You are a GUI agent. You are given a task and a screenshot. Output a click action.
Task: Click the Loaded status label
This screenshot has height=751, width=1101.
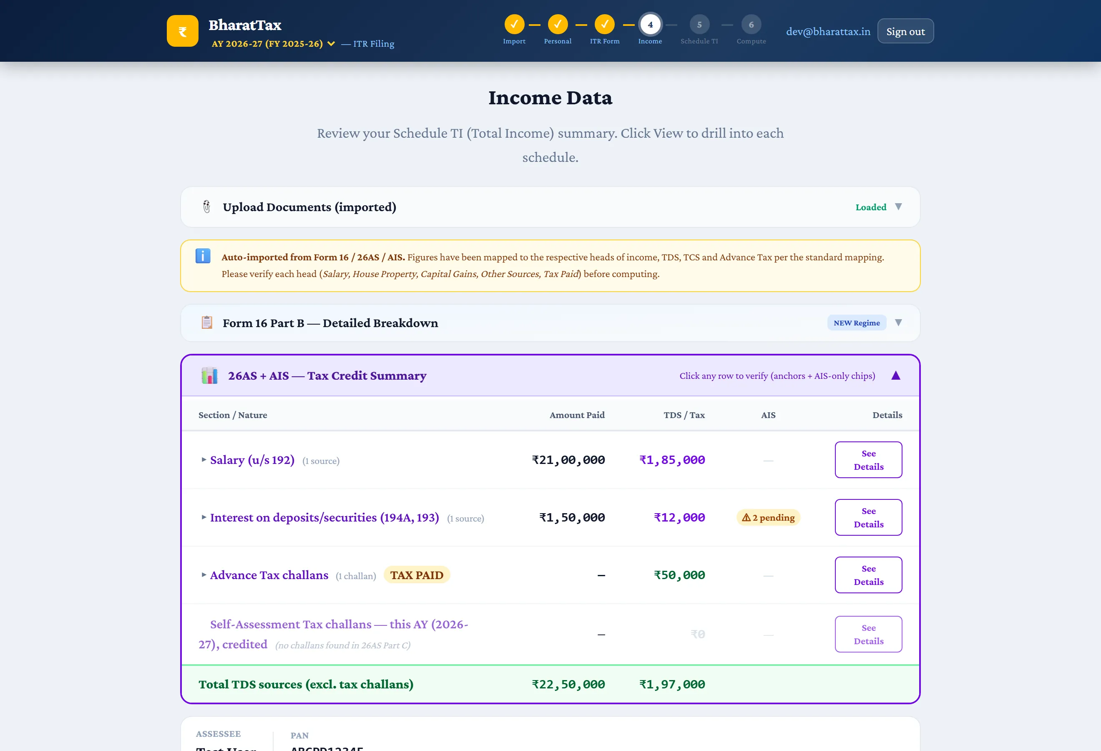point(871,207)
